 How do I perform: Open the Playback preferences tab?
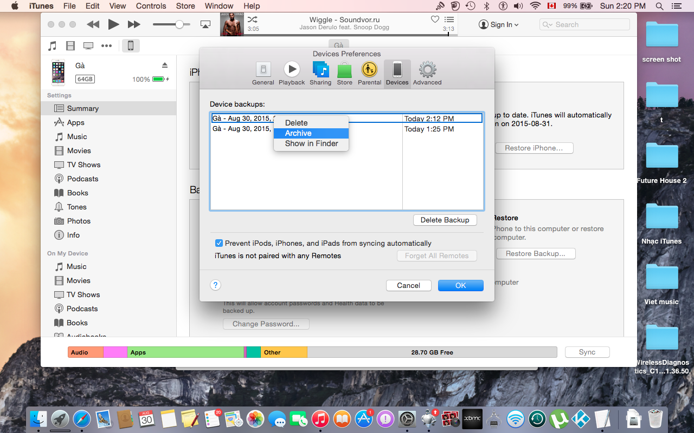292,74
